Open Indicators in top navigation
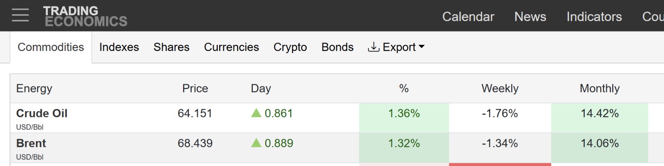664x166 pixels. pyautogui.click(x=594, y=17)
